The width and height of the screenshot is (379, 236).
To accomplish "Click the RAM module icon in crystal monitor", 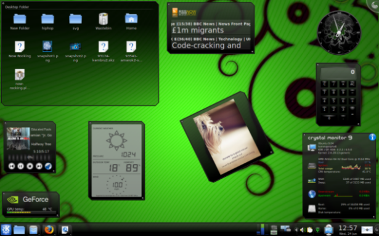I will click(312, 181).
